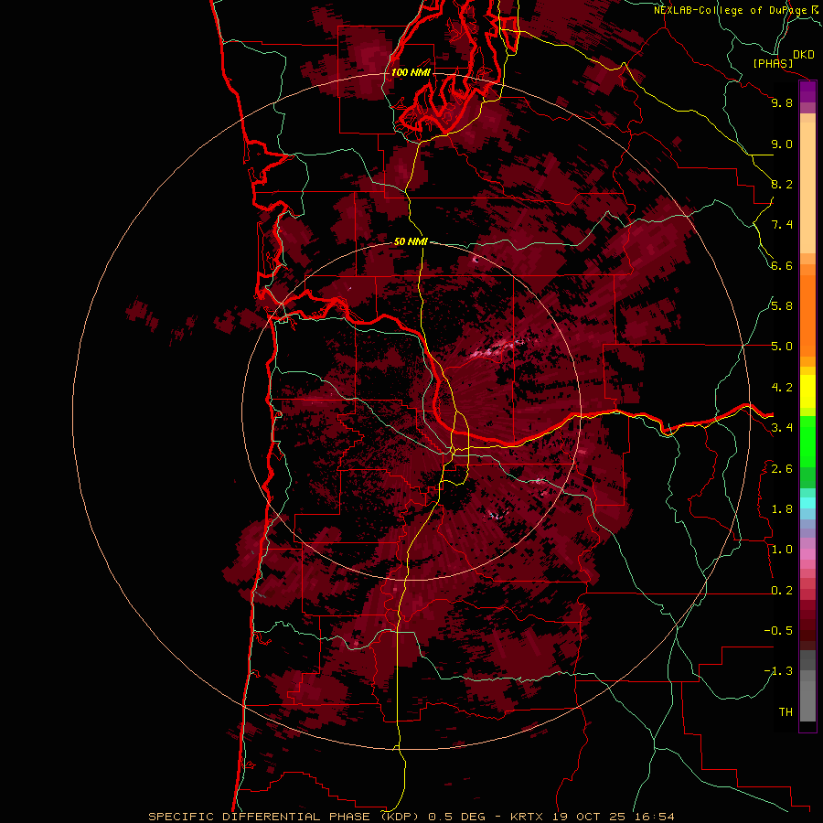Screen dimensions: 823x823
Task: Click the SPECIFIC DIFFERENTIAL PHASE caption text
Action: (261, 817)
